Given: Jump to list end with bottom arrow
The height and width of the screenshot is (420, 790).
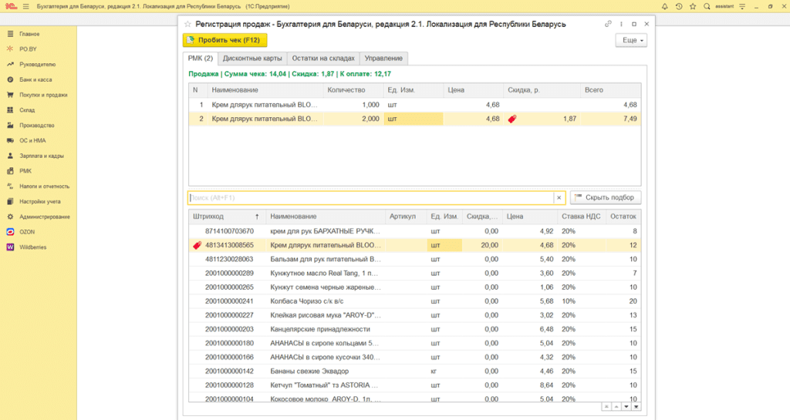Looking at the screenshot, I should tap(636, 407).
